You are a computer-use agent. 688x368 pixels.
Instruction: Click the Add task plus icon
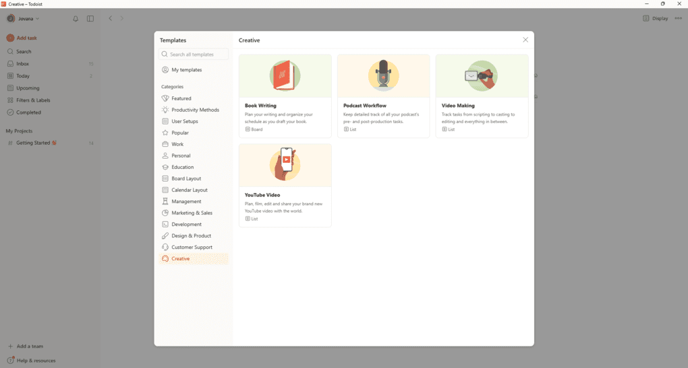tap(11, 38)
